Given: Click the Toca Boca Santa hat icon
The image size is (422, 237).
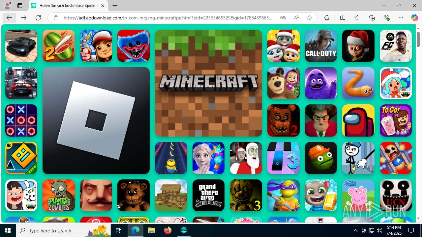Looking at the screenshot, I should click(x=396, y=83).
